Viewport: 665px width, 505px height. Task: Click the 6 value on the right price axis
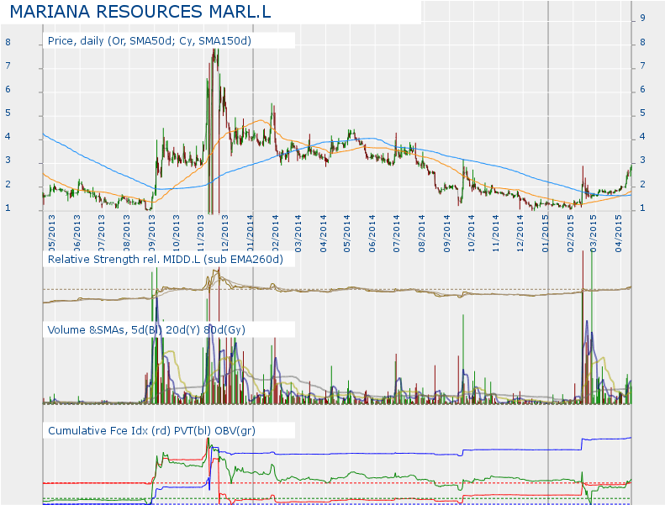coord(642,89)
